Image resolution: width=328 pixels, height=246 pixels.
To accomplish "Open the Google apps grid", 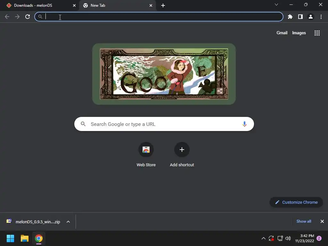I will point(317,33).
